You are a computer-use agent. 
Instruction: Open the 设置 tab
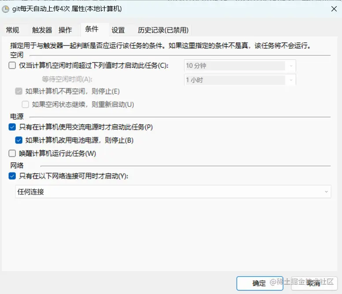(118, 30)
